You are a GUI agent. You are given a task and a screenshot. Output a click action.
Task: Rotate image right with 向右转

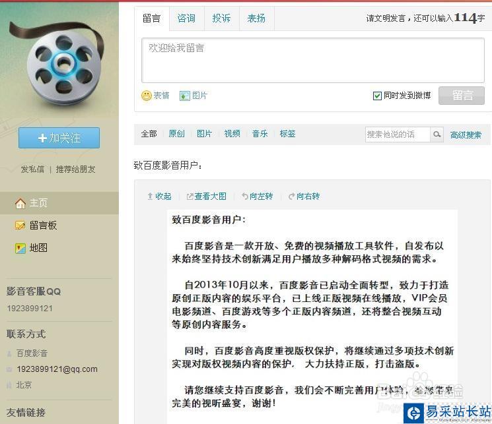[304, 197]
